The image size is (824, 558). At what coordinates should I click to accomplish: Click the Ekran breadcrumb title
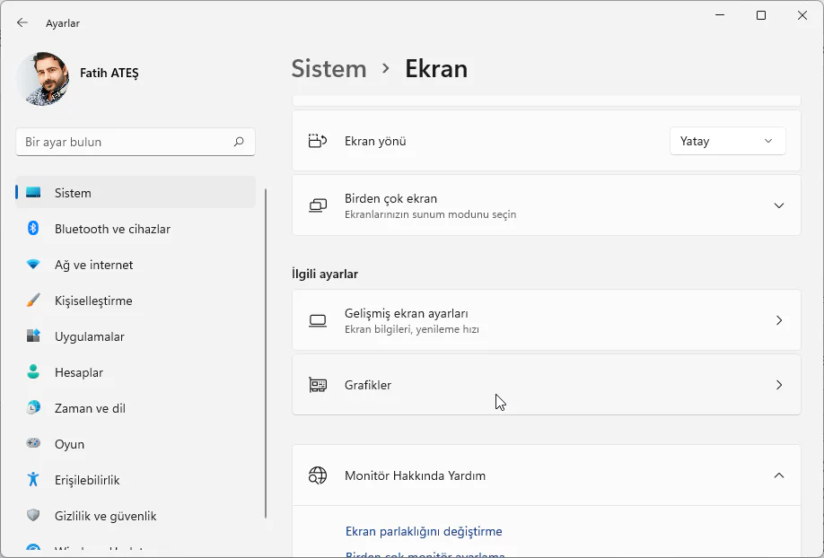[436, 69]
